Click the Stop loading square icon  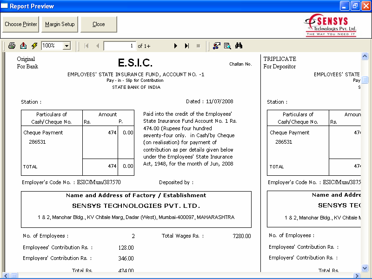coord(199,46)
